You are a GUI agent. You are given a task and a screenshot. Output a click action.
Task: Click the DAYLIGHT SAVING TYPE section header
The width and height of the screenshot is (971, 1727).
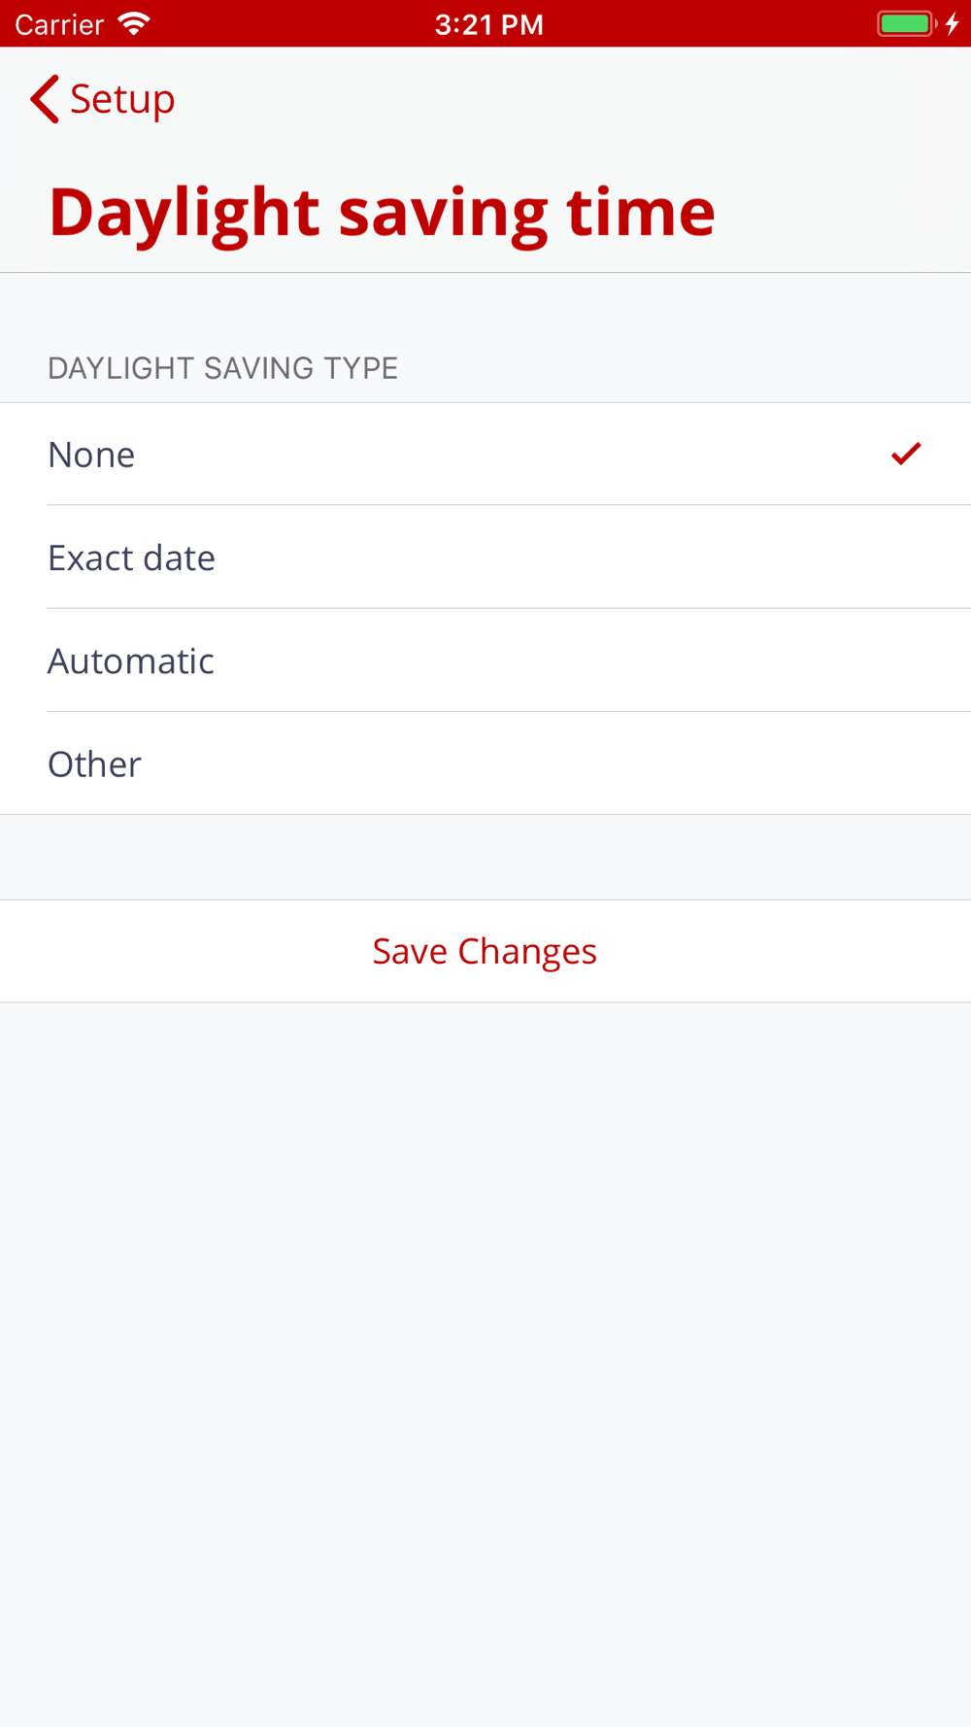(x=222, y=368)
